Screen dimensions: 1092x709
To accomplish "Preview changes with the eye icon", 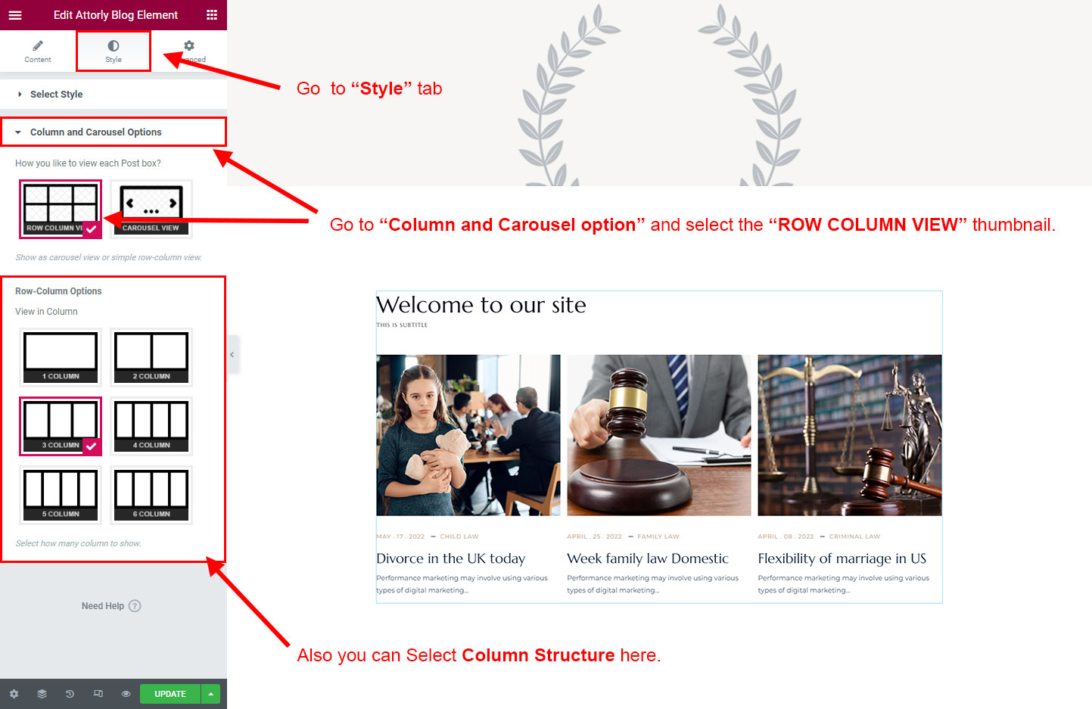I will [126, 694].
